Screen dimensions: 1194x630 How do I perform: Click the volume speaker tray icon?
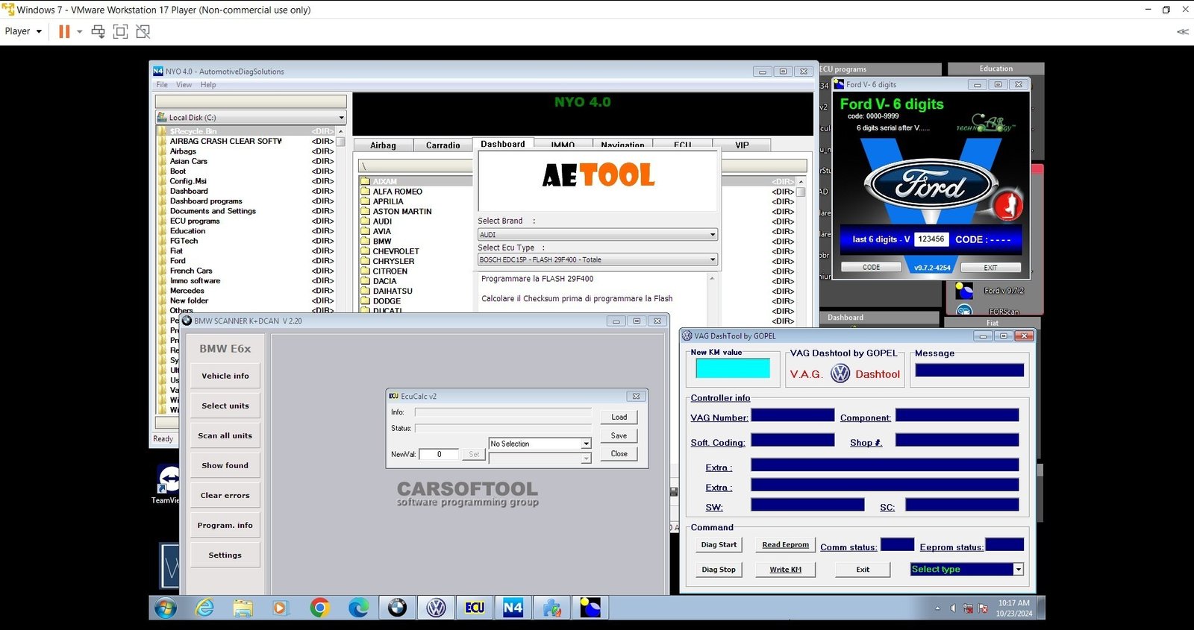pyautogui.click(x=953, y=608)
